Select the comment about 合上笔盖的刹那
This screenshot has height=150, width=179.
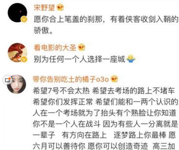tap(106, 25)
